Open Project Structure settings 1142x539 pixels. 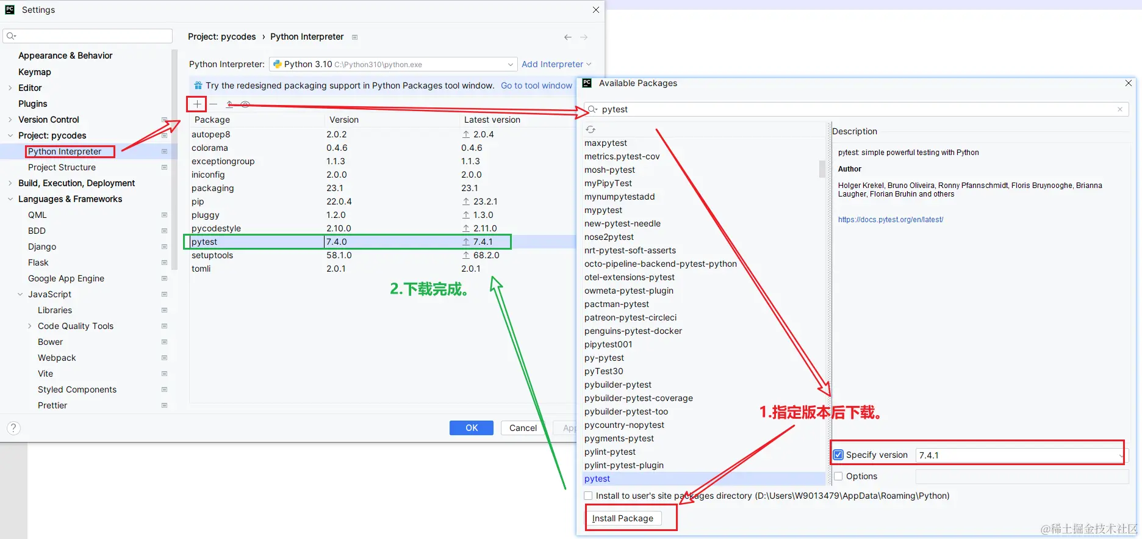pos(62,167)
